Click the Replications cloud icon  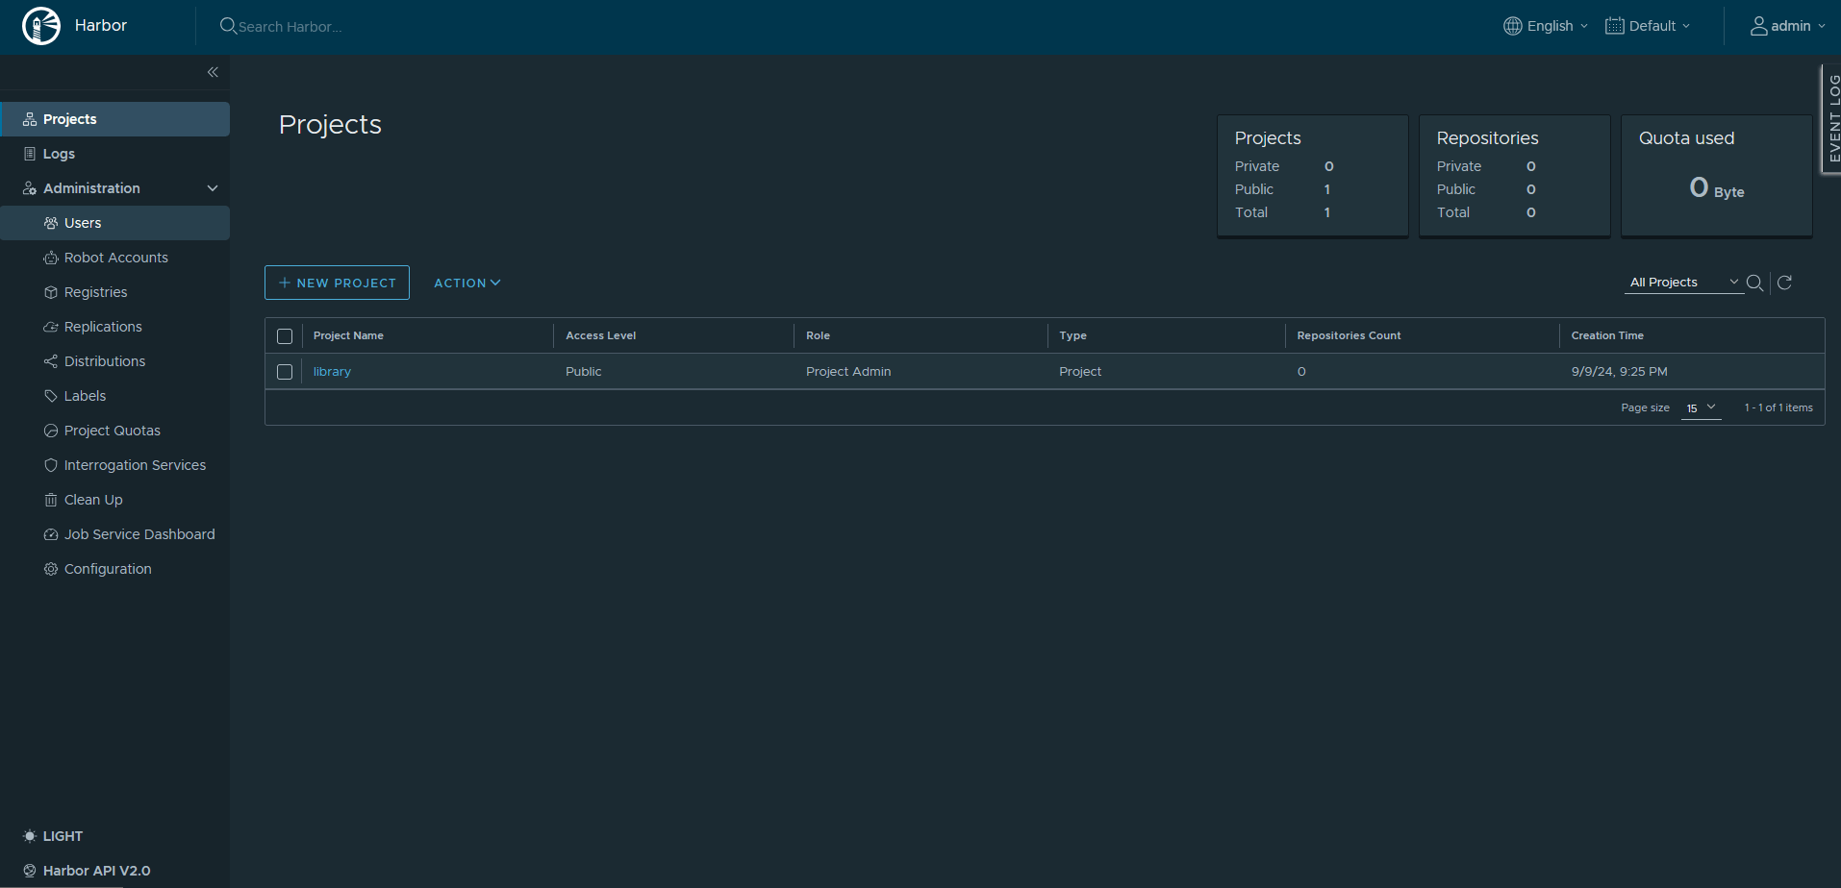click(51, 327)
